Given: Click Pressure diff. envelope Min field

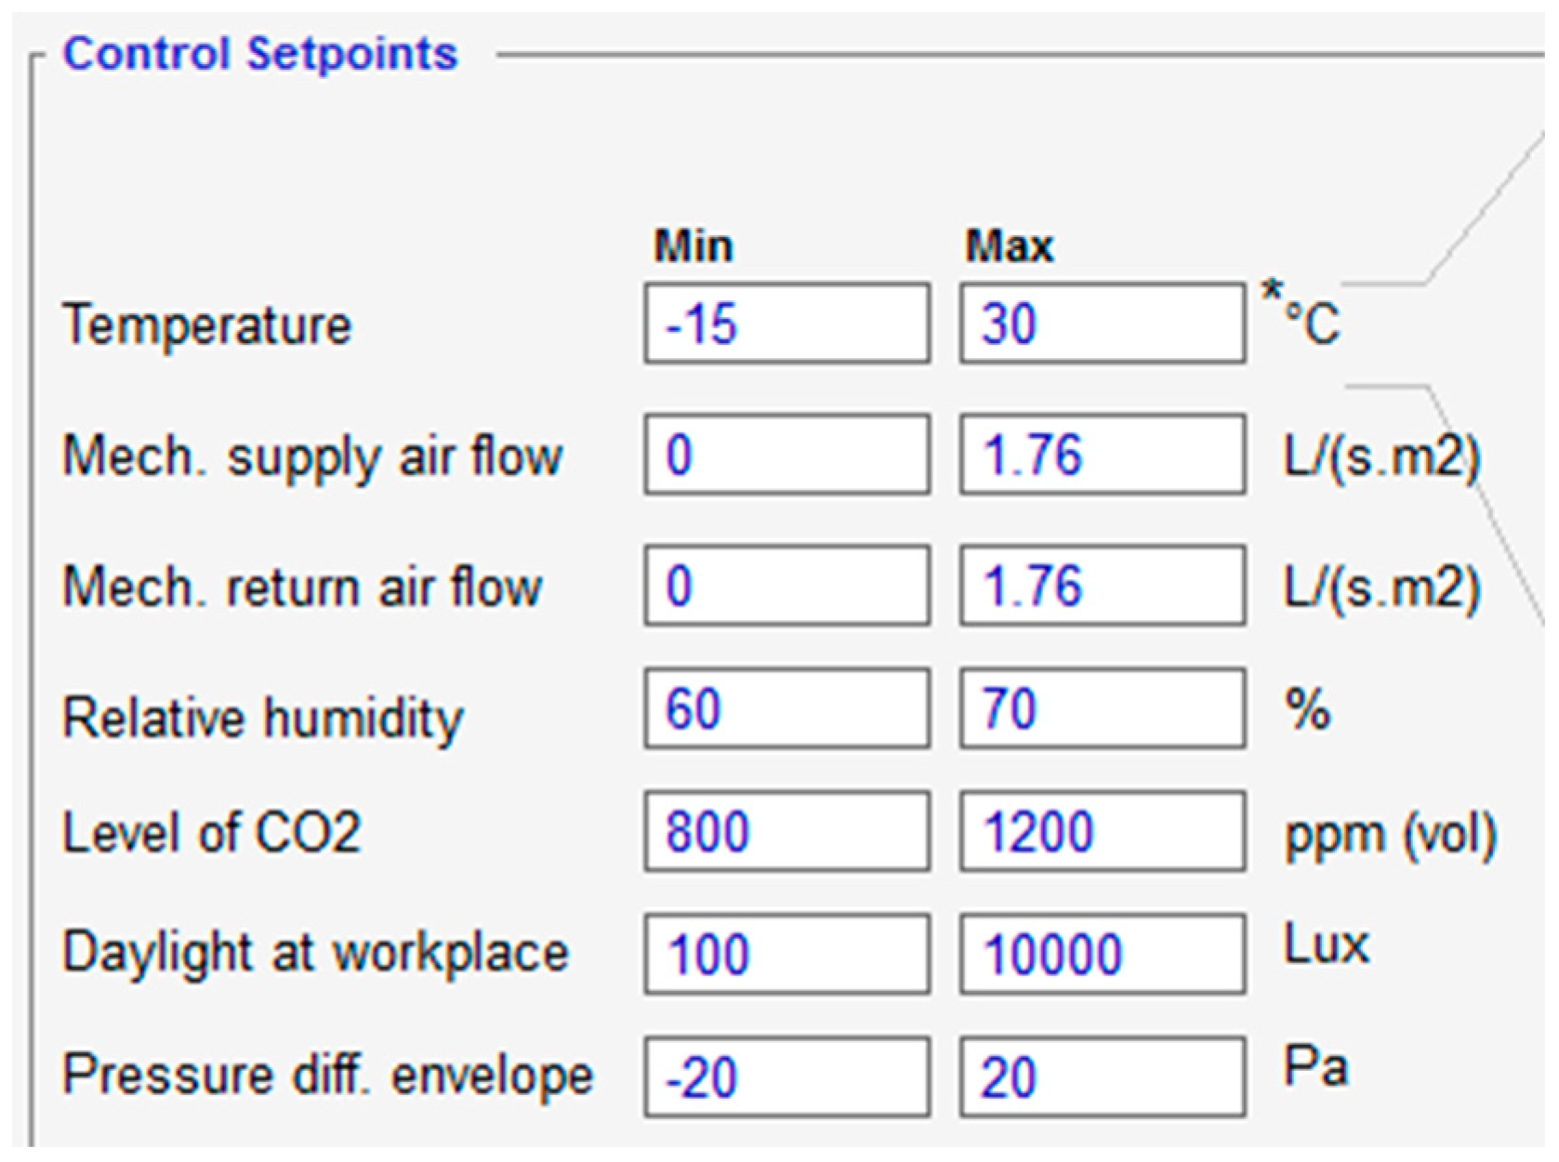Looking at the screenshot, I should (786, 1076).
